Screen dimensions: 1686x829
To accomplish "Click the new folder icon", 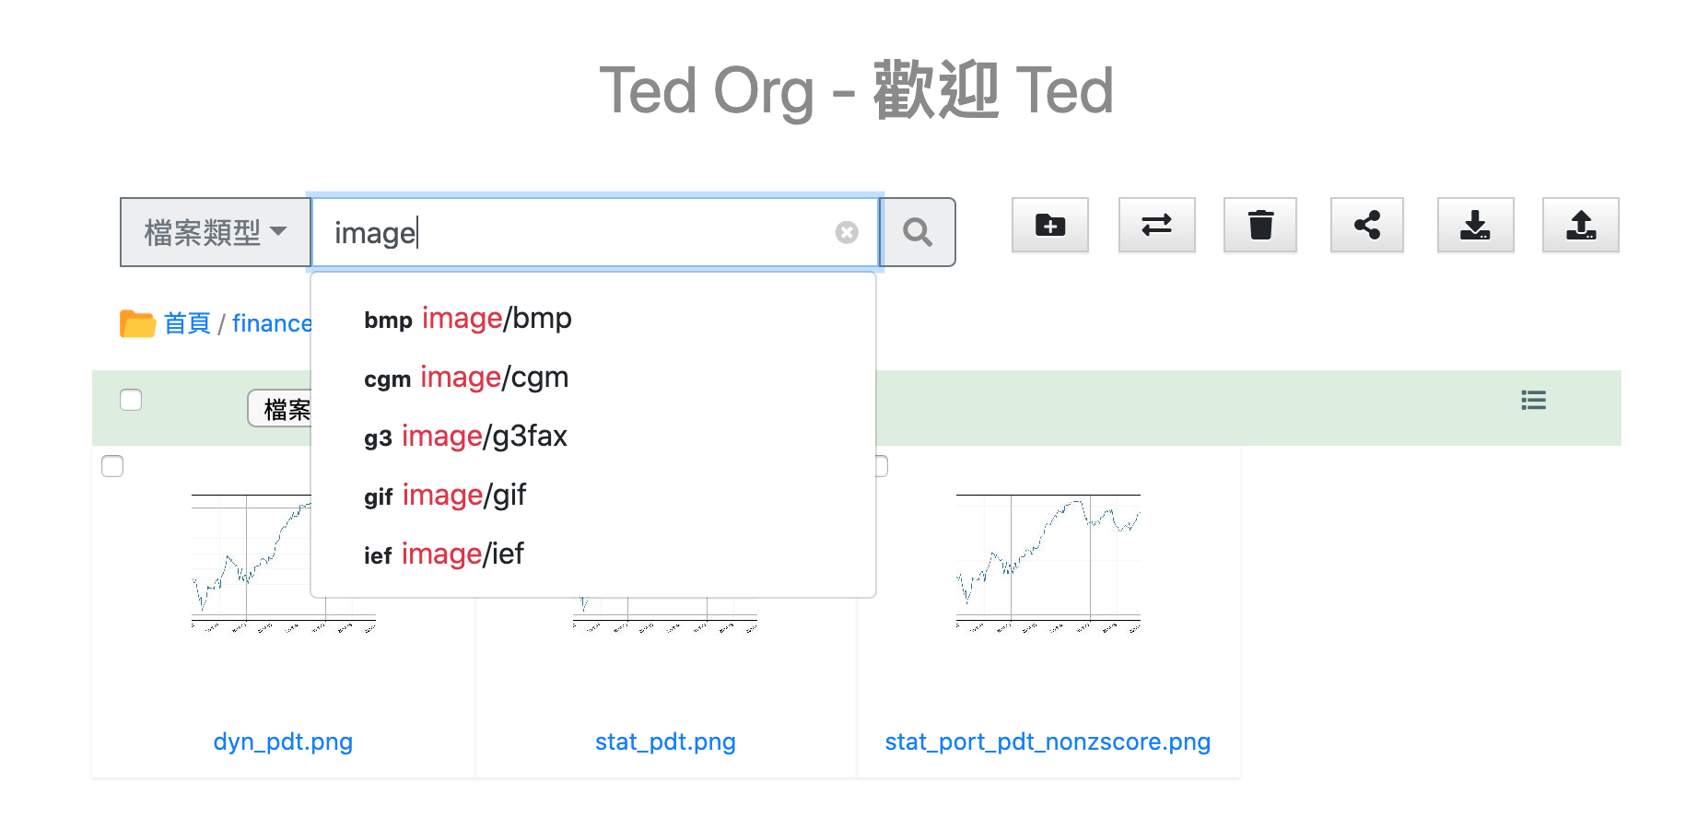I will tap(1049, 225).
